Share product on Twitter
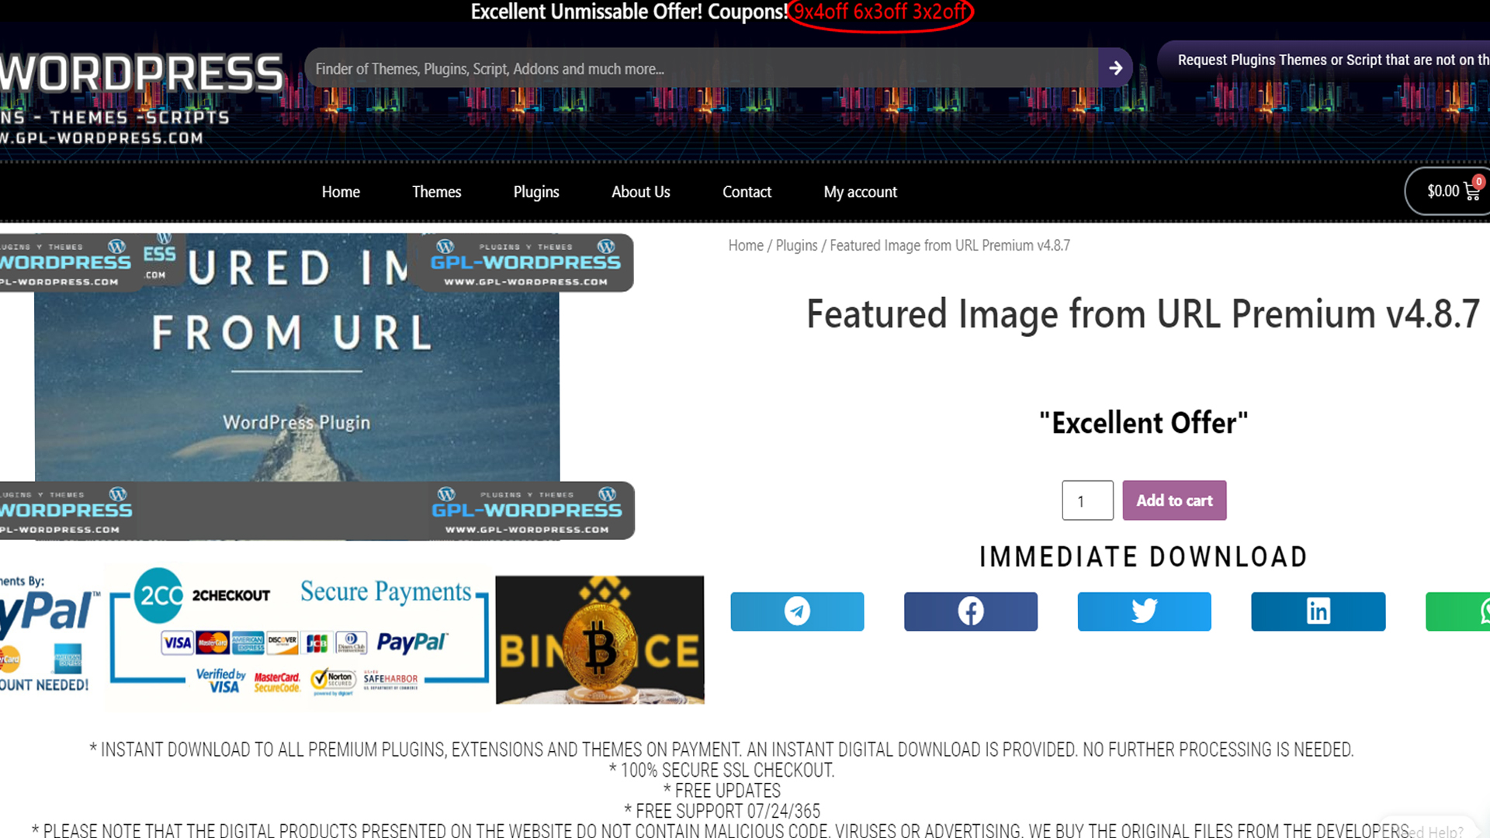Screen dimensions: 1490x838 (x=1144, y=611)
